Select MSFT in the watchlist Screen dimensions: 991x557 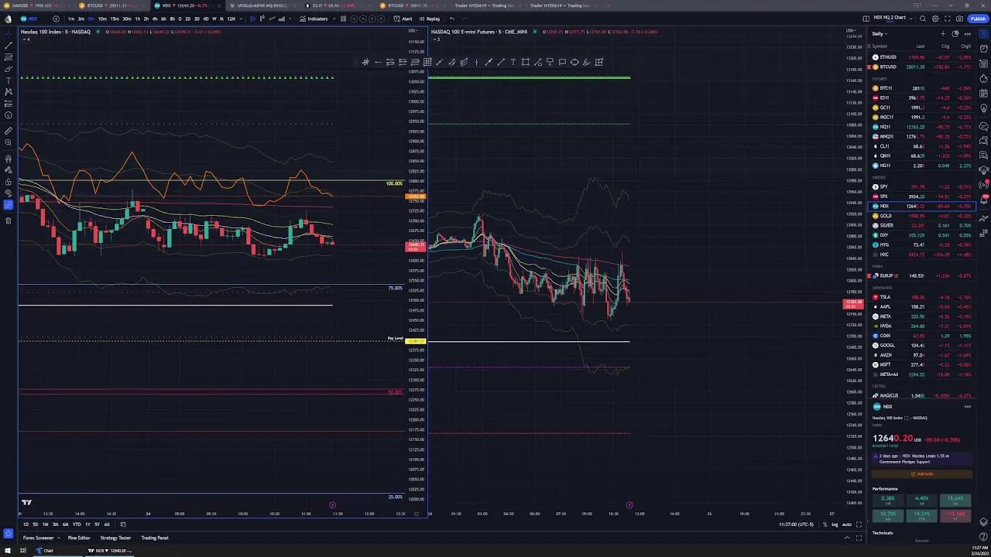click(x=922, y=364)
